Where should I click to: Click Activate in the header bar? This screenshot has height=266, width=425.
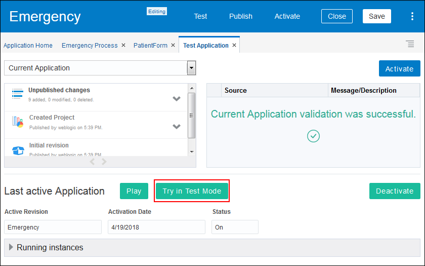coord(287,16)
